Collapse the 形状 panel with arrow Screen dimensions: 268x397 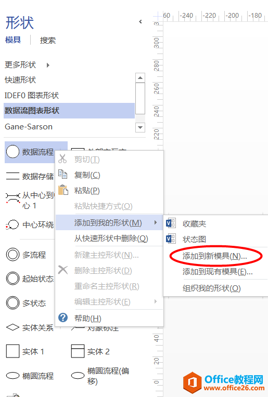pos(141,22)
